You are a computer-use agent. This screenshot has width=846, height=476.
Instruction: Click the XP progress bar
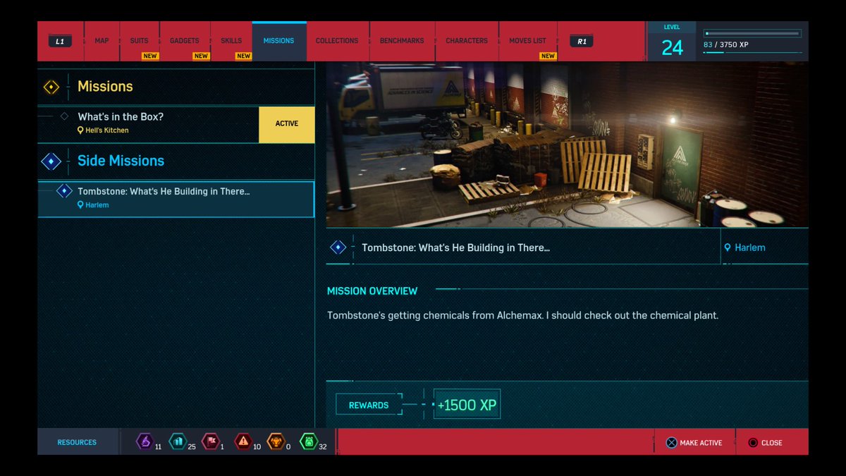point(752,33)
